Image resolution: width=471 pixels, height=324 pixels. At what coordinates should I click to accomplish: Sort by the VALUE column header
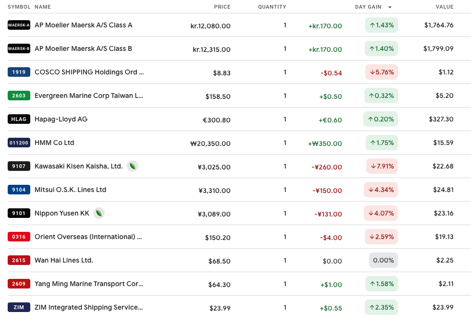coord(445,7)
